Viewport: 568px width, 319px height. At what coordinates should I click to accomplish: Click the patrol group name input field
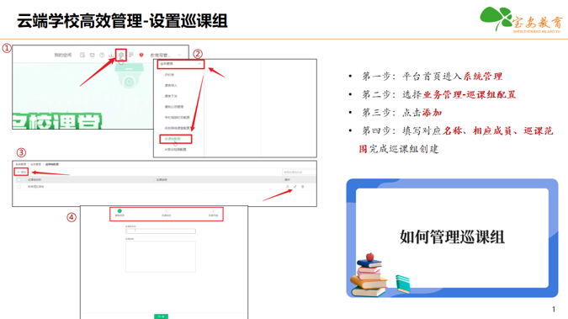pyautogui.click(x=161, y=231)
